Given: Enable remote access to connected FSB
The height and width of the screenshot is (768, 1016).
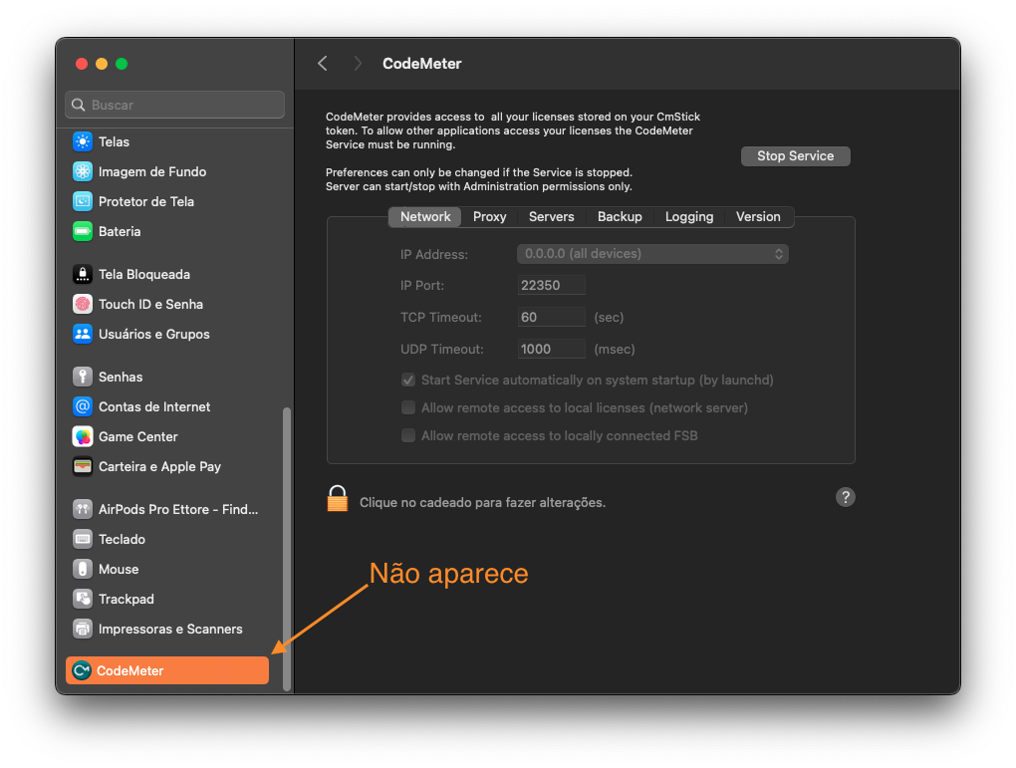Looking at the screenshot, I should coord(408,435).
